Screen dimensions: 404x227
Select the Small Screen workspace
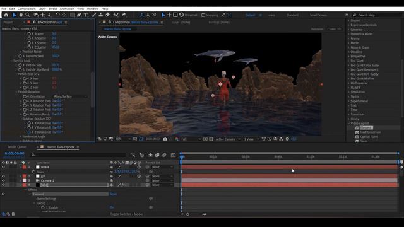pos(318,15)
